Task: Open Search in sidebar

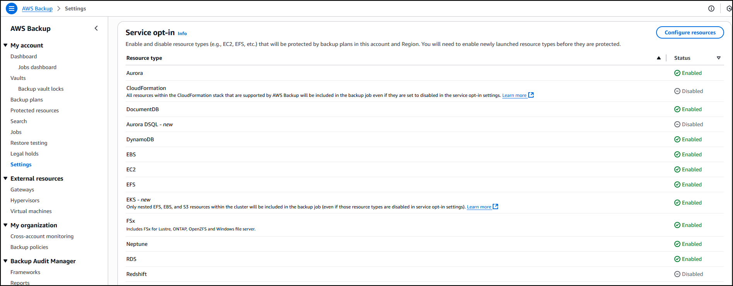Action: click(x=19, y=121)
